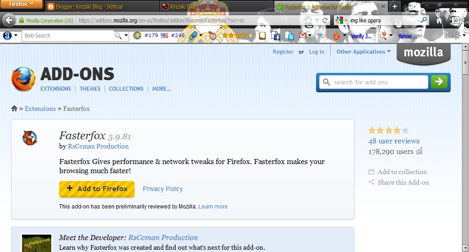Submit add-on search with green arrow
The height and width of the screenshot is (252, 469).
[439, 82]
